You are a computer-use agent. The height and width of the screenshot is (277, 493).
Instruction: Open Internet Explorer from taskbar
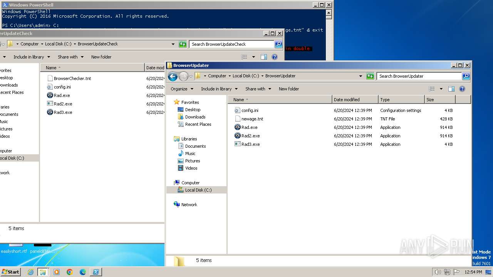coord(30,272)
